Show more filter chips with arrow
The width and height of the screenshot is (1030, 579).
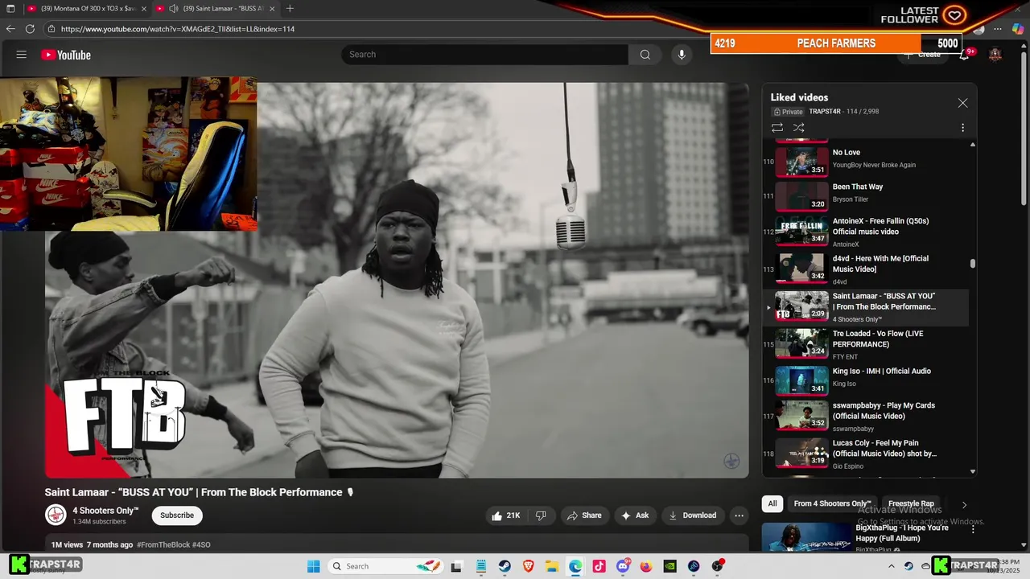coord(964,504)
